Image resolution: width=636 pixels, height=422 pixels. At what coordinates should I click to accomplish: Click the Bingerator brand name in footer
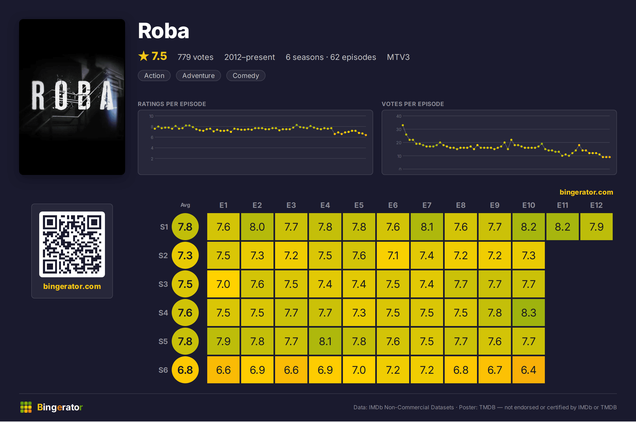60,407
